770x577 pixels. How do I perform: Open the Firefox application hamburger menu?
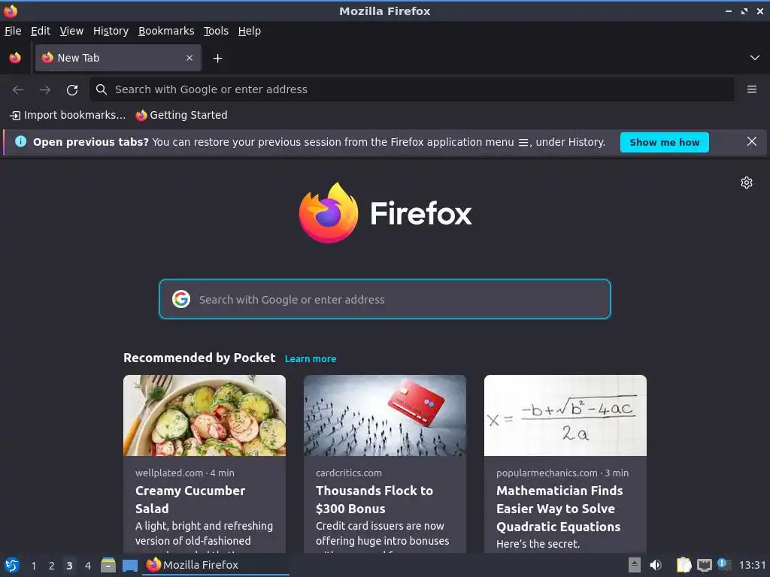[752, 89]
